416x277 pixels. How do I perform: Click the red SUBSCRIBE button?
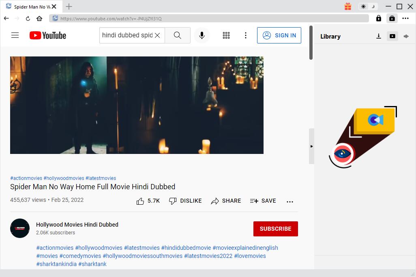click(275, 229)
